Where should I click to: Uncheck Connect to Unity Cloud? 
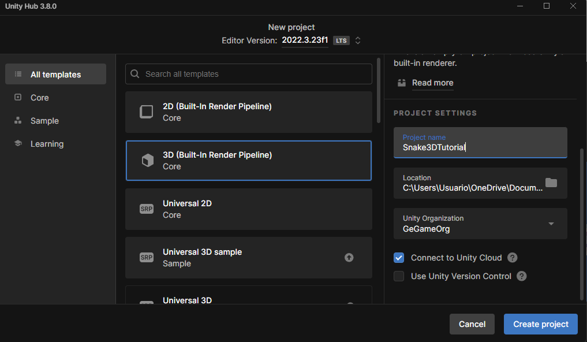tap(399, 258)
